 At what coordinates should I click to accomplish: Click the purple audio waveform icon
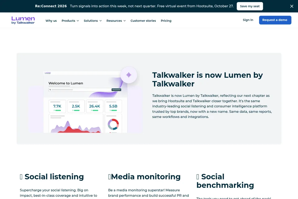click(x=129, y=75)
